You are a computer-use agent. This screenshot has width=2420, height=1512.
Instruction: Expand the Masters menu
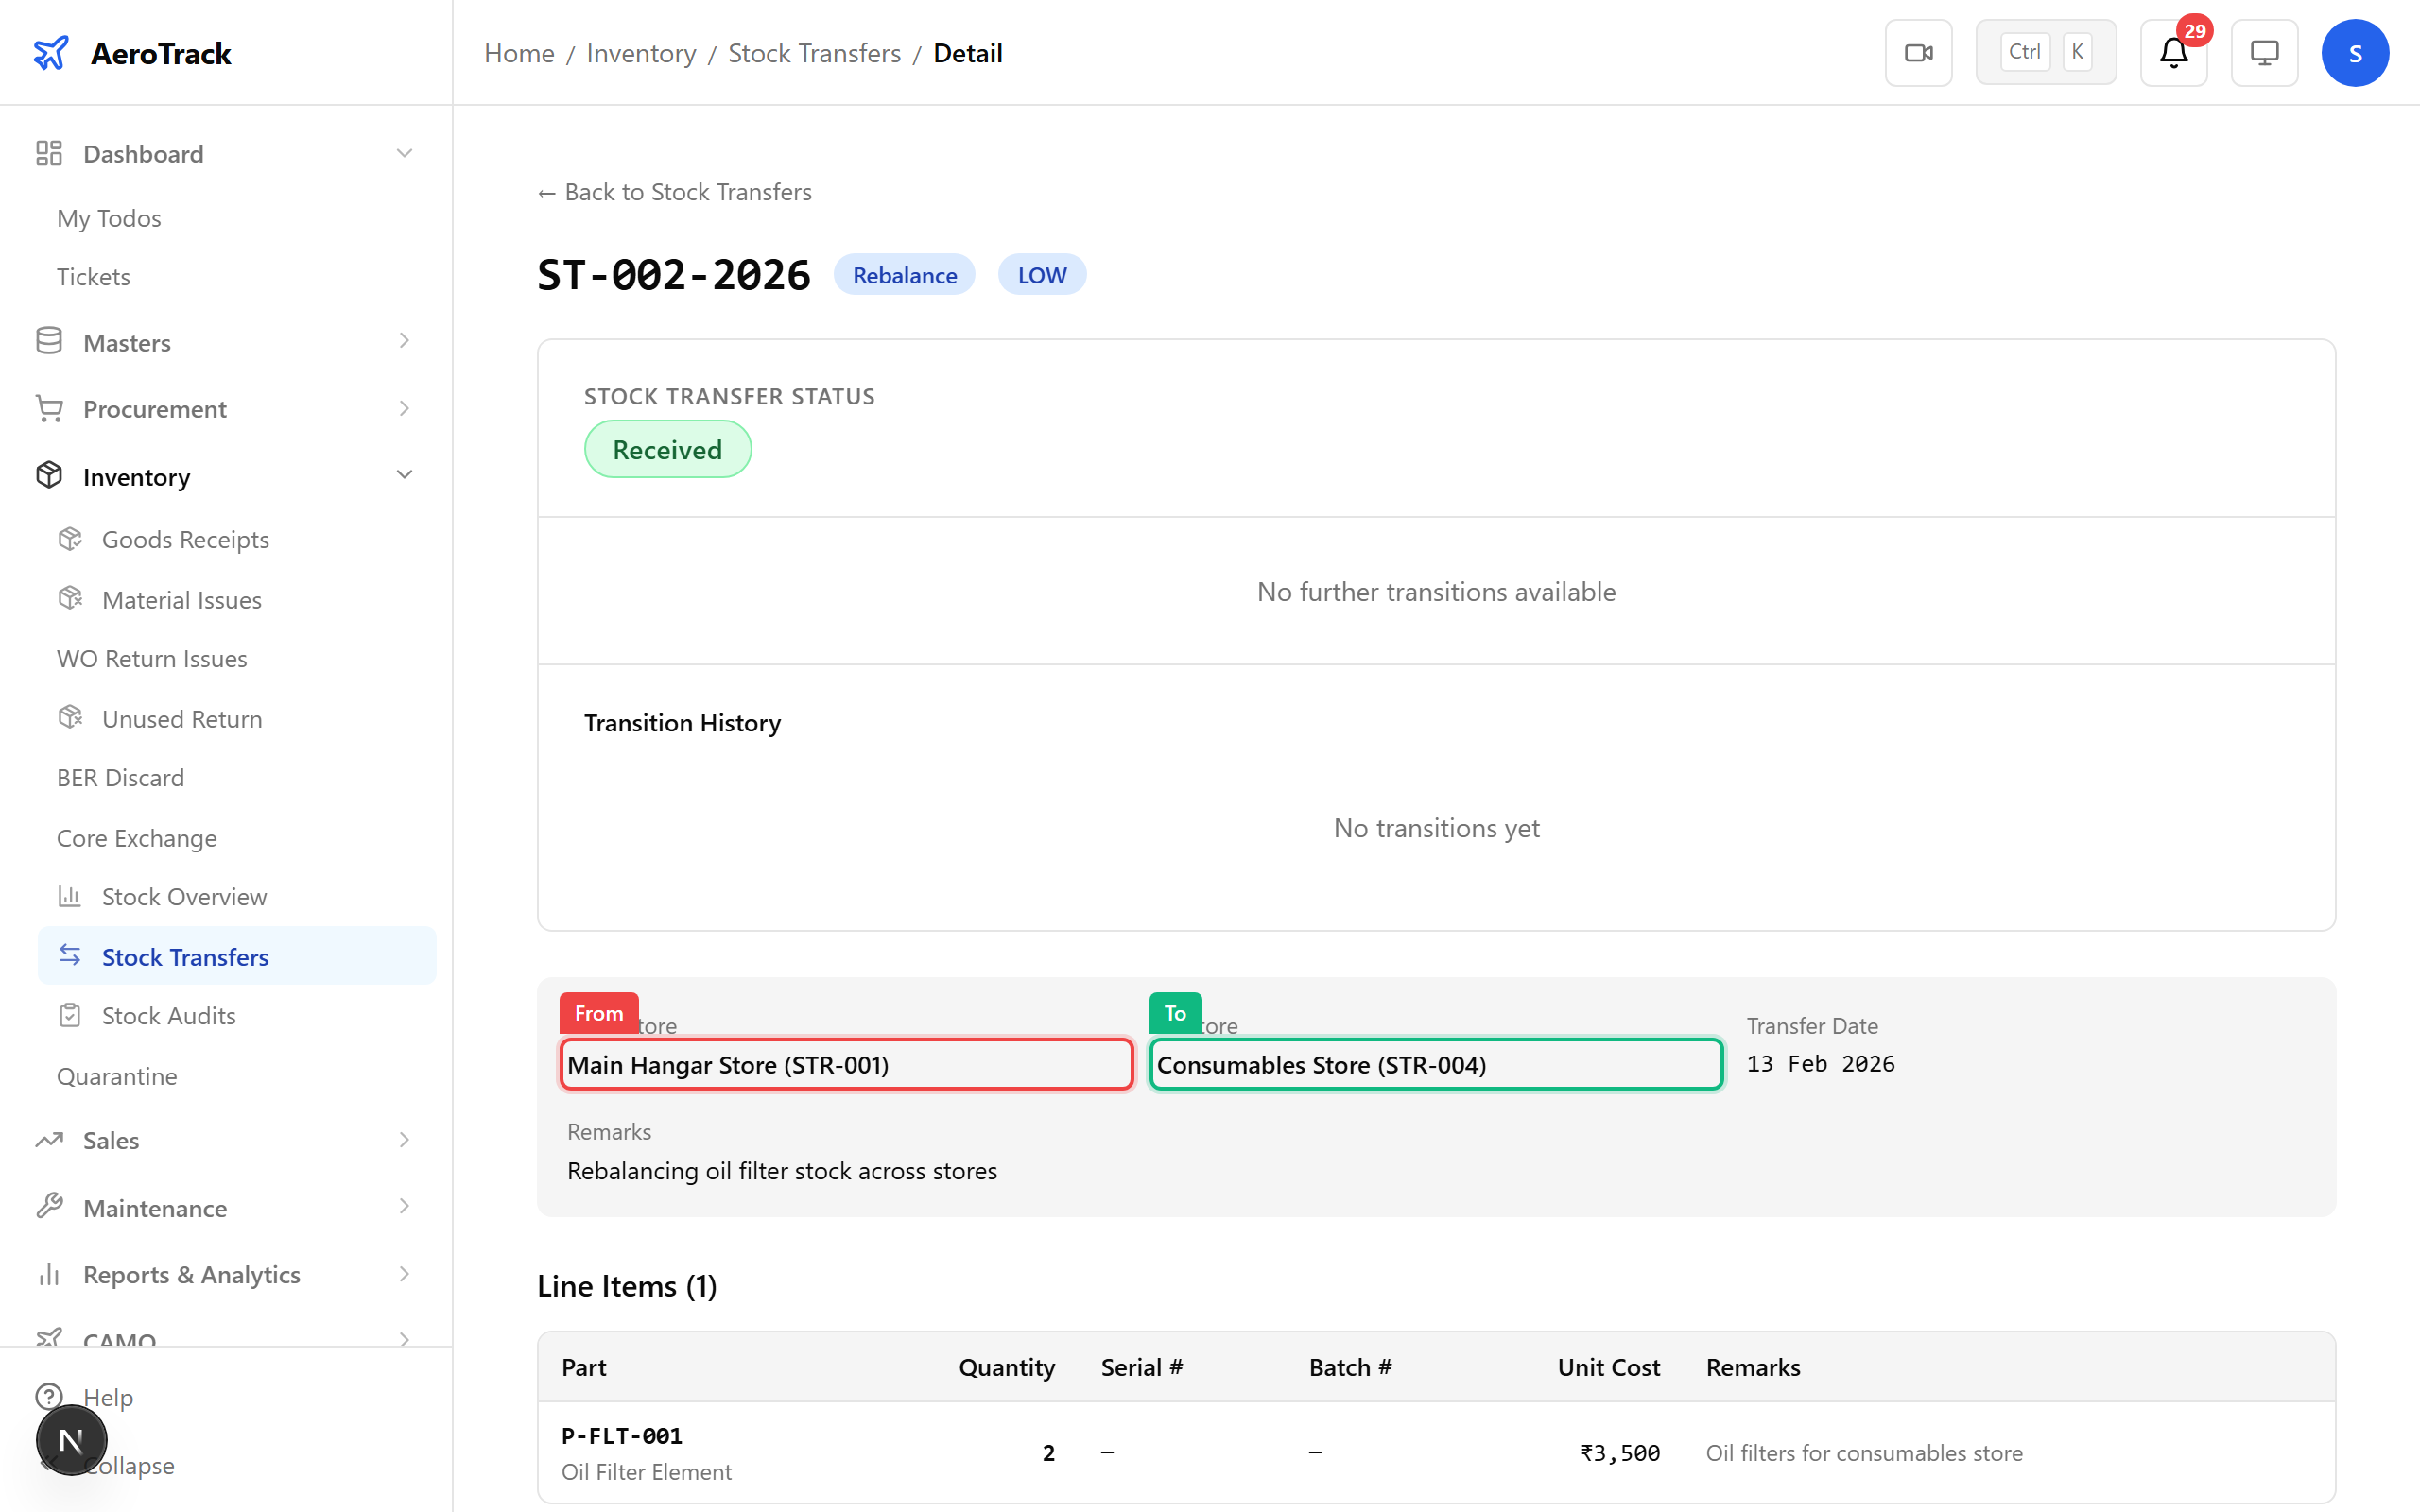(x=404, y=341)
